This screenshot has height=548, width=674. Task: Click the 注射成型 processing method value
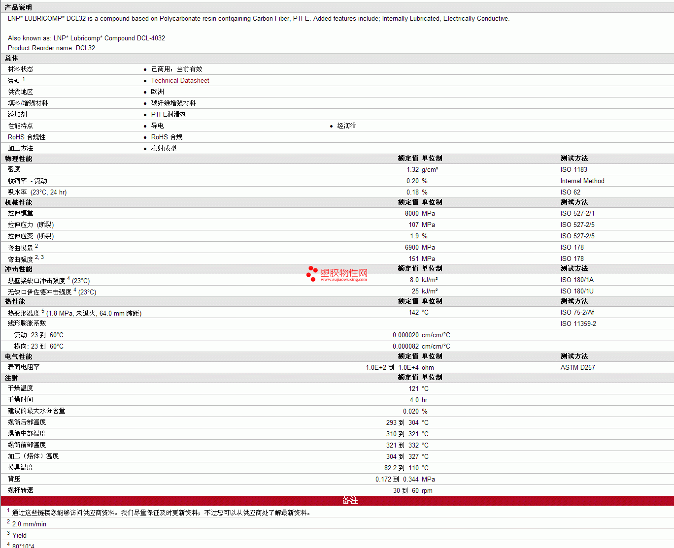(164, 148)
